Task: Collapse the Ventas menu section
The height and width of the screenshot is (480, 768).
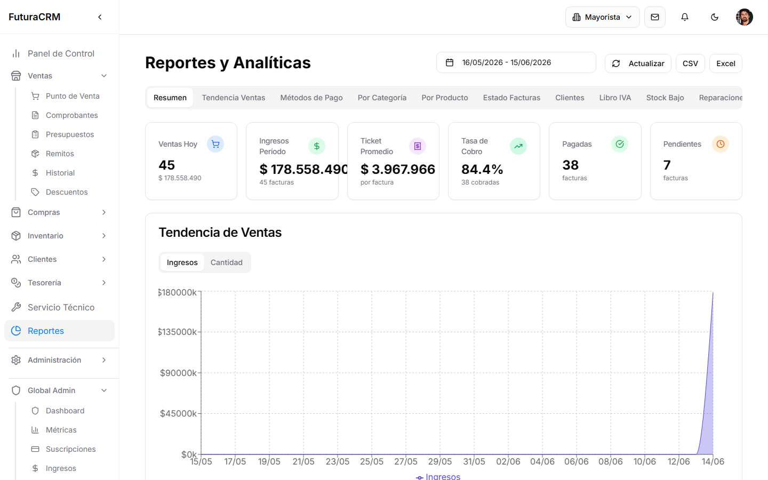Action: point(104,76)
